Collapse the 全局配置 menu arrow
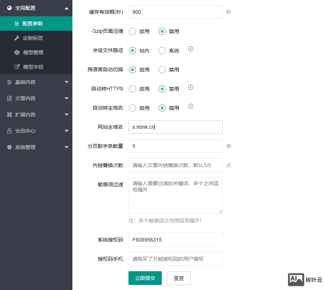The image size is (325, 290). (66, 8)
